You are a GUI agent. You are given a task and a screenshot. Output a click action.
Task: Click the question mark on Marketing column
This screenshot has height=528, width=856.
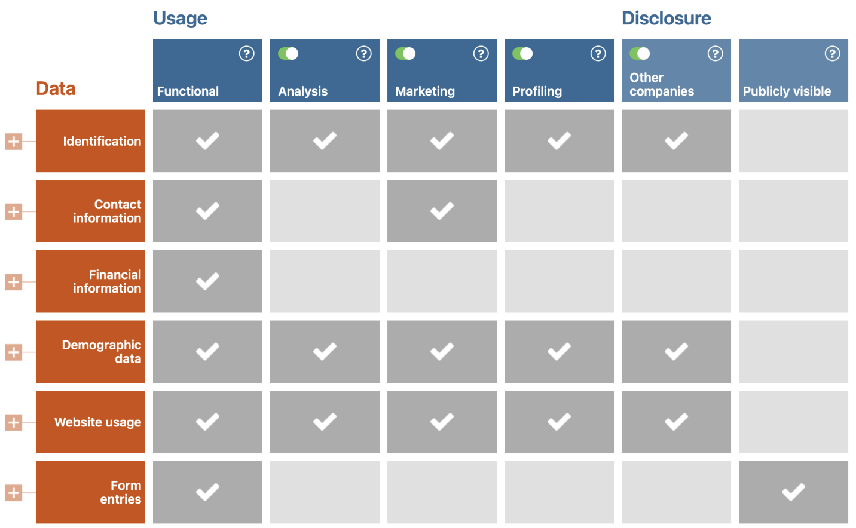point(481,54)
